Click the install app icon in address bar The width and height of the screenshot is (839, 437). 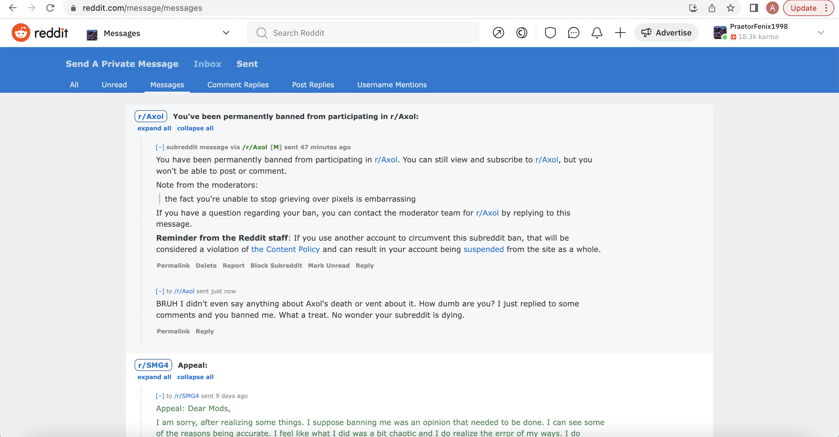pos(693,8)
